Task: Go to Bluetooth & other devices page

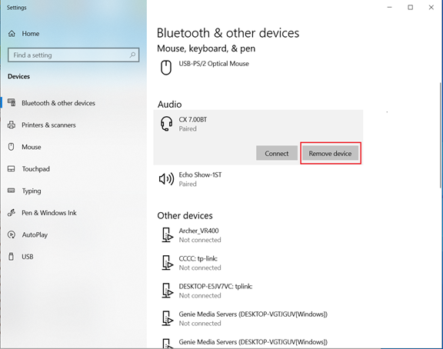Action: (51, 103)
